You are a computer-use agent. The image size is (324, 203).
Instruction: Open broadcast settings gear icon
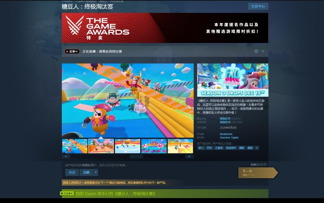tap(256, 51)
